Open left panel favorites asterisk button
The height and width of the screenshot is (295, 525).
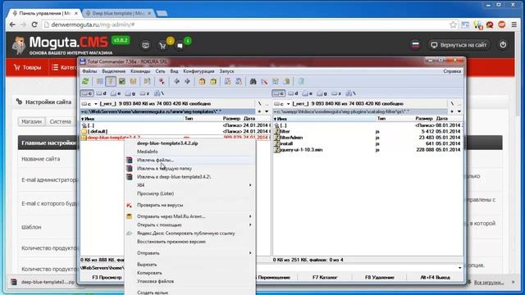point(259,111)
